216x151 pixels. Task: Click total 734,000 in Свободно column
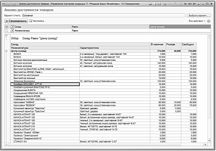point(192,51)
